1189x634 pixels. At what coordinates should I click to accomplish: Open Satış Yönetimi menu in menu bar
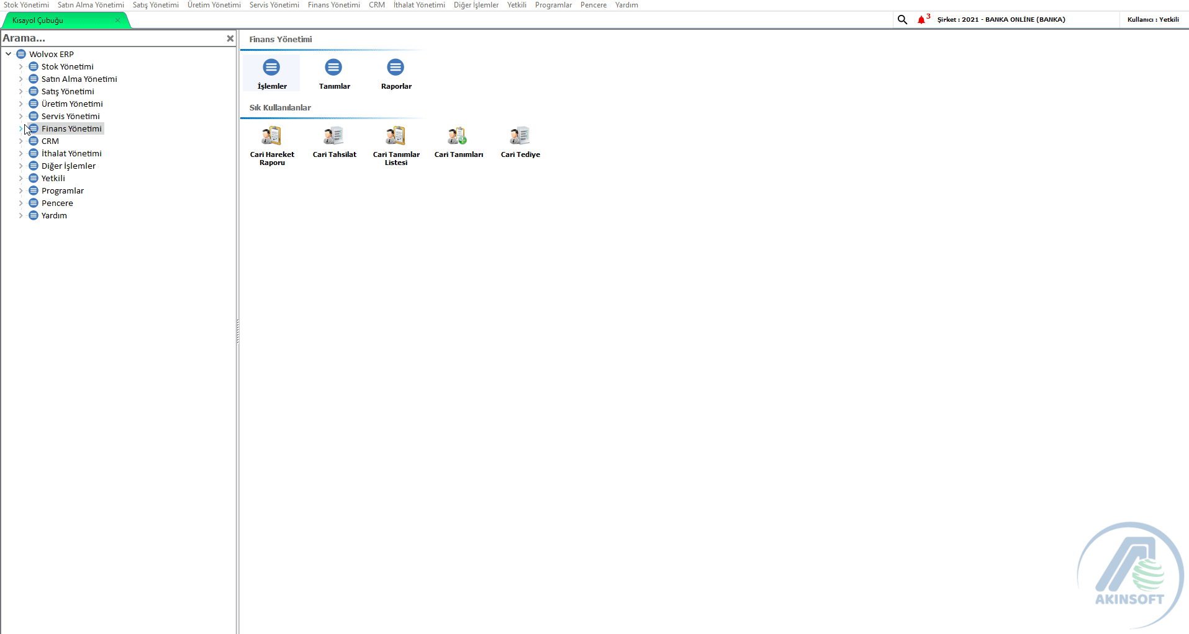156,5
